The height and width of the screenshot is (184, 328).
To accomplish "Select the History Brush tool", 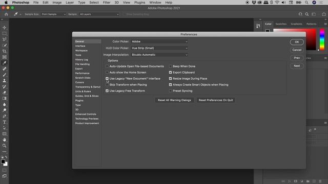I will 5,86.
